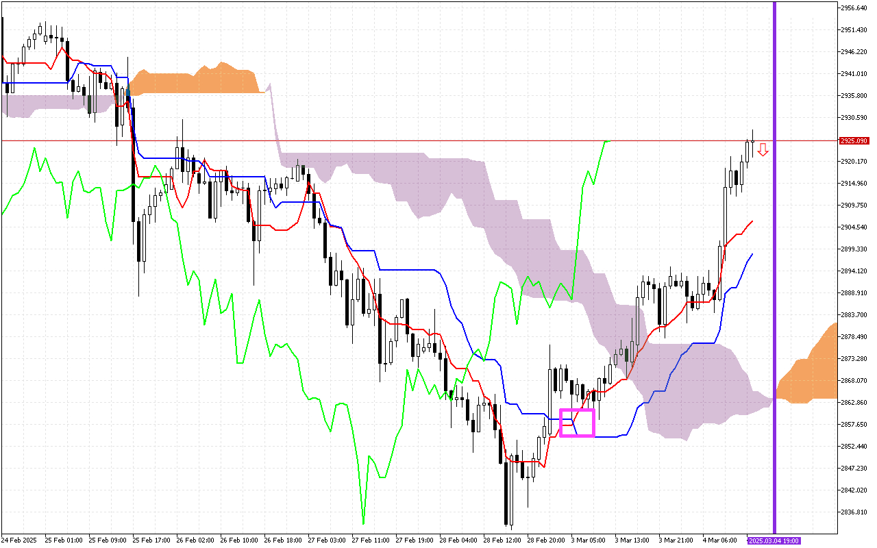Image resolution: width=877 pixels, height=548 pixels.
Task: Select price axis label 2862.860
Action: pyautogui.click(x=854, y=403)
